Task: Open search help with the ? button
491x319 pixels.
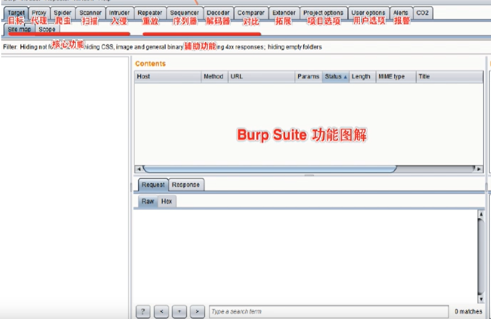Action: 143,312
